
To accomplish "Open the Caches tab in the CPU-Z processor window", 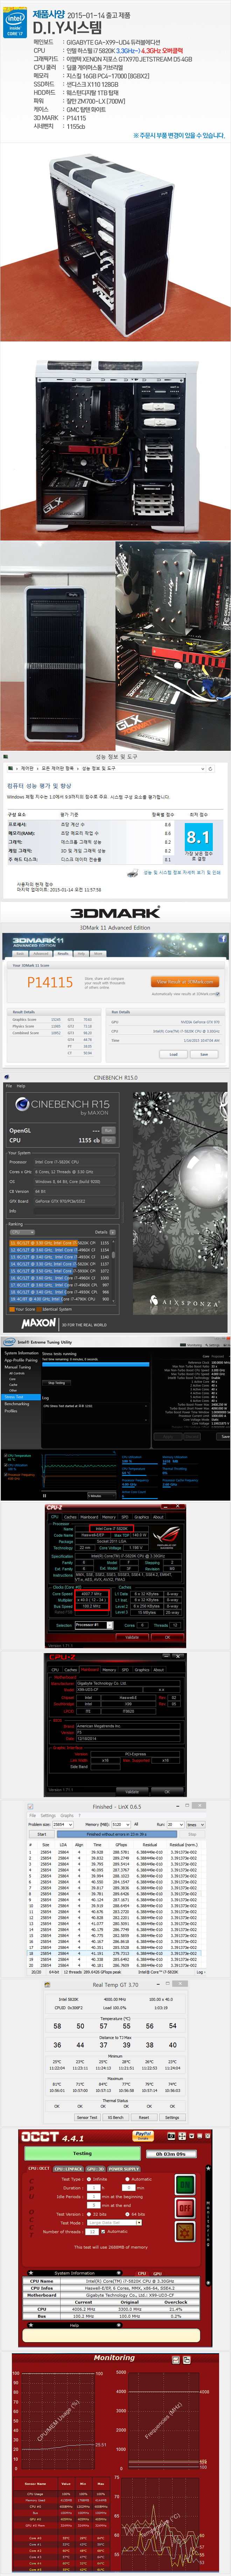I will pos(70,1517).
